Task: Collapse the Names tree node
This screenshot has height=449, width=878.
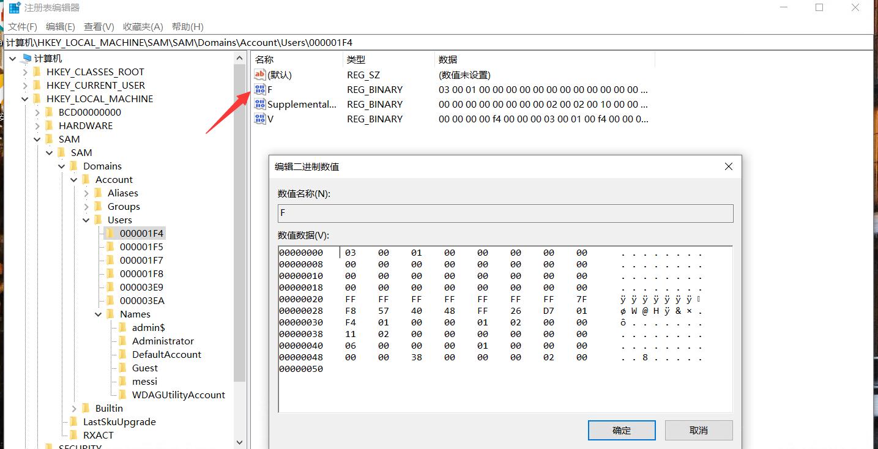Action: 98,314
